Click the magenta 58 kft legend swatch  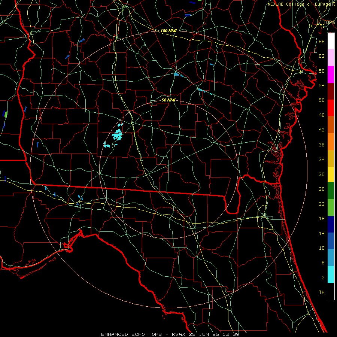tap(331, 75)
